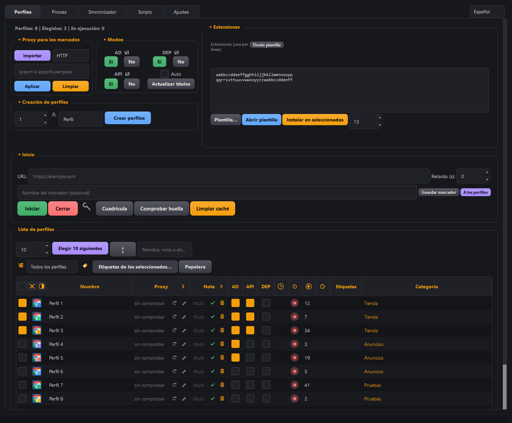512x423 pixels.
Task: Click the invert selection icon in table header
Action: tap(42, 286)
